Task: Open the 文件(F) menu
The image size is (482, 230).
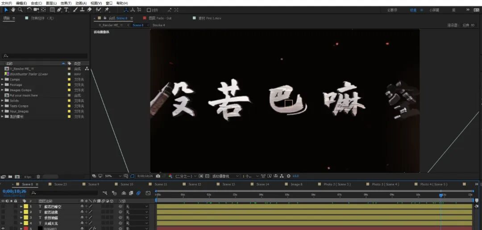Action: point(6,3)
